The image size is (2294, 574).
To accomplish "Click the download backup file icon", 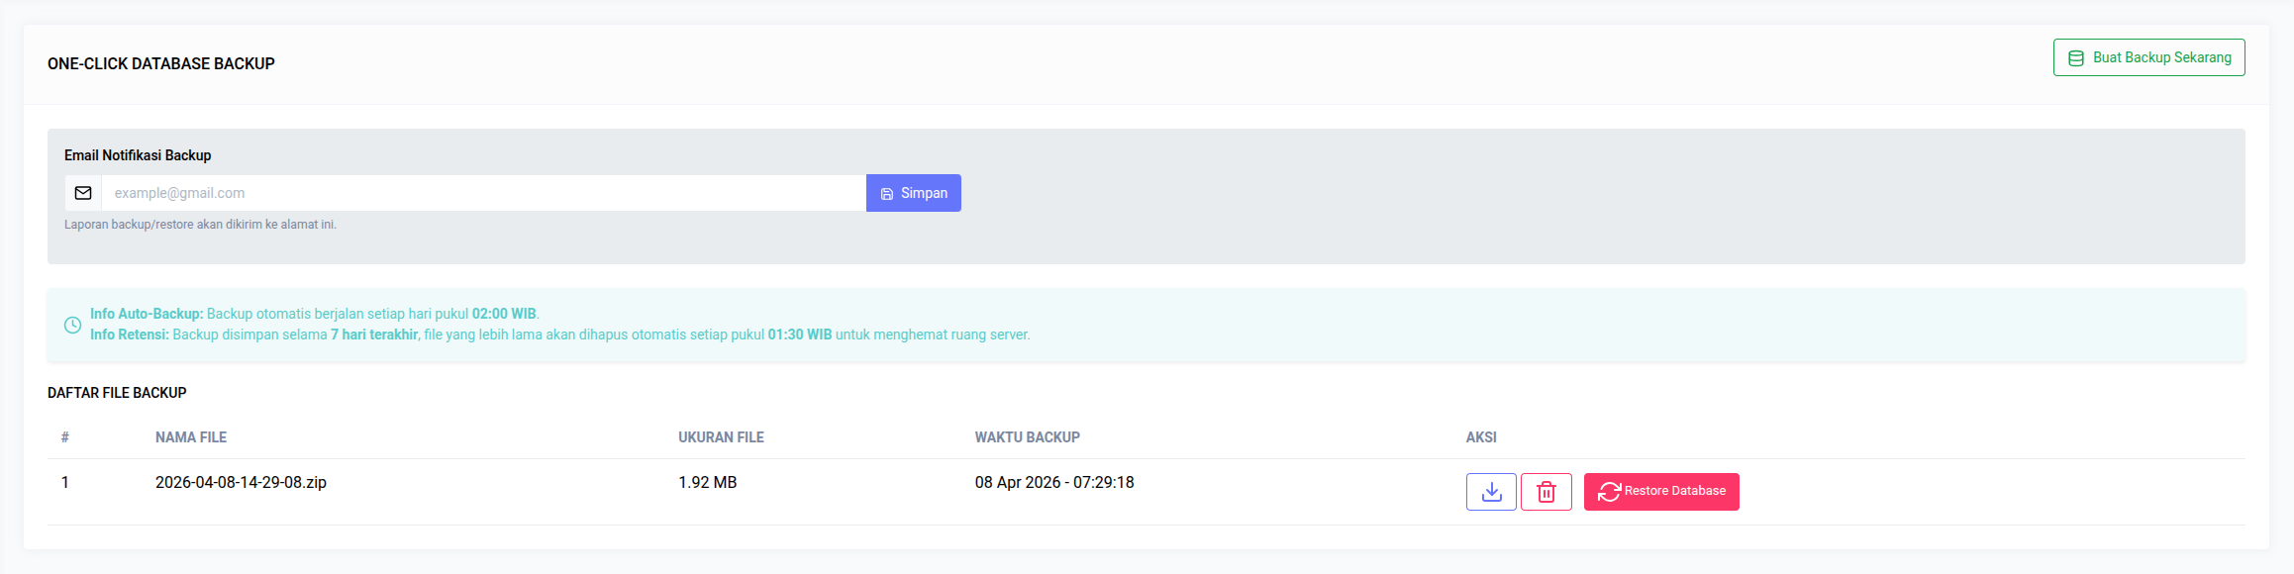I will [1491, 492].
